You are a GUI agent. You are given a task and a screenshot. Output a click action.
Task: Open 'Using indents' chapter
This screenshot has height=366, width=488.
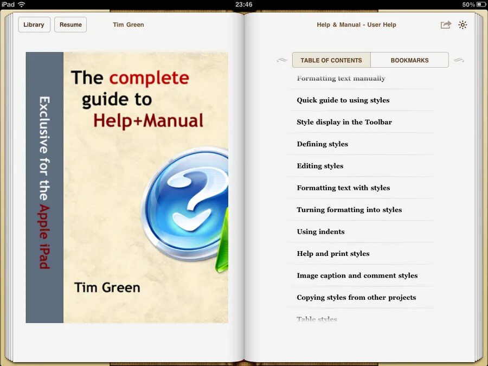361,232
